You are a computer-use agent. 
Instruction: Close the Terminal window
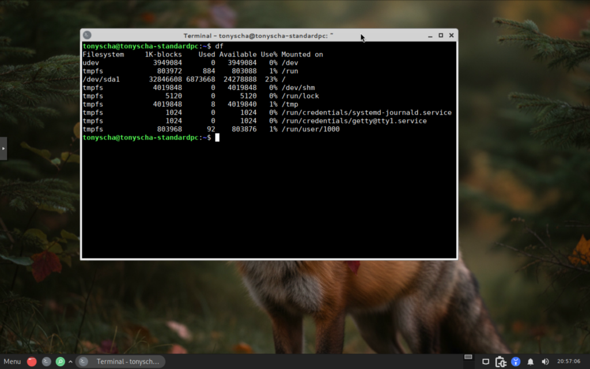point(452,35)
